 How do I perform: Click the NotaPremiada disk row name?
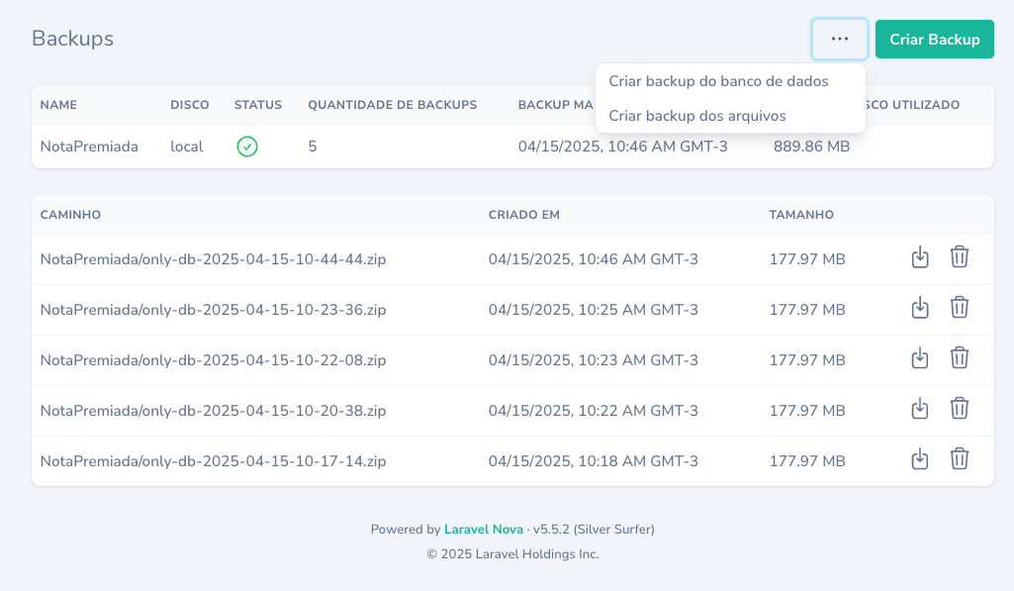pyautogui.click(x=89, y=147)
